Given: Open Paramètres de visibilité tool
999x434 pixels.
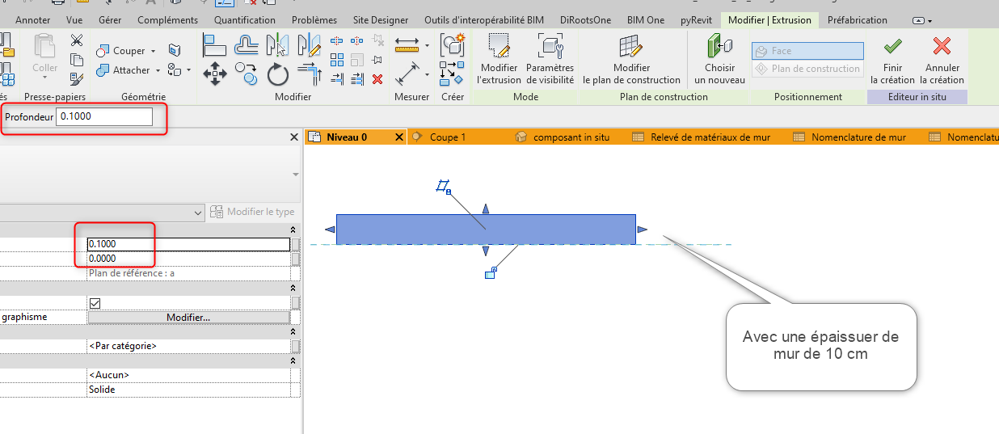Looking at the screenshot, I should click(550, 47).
